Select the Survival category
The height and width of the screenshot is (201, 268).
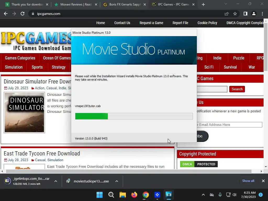coord(230,67)
